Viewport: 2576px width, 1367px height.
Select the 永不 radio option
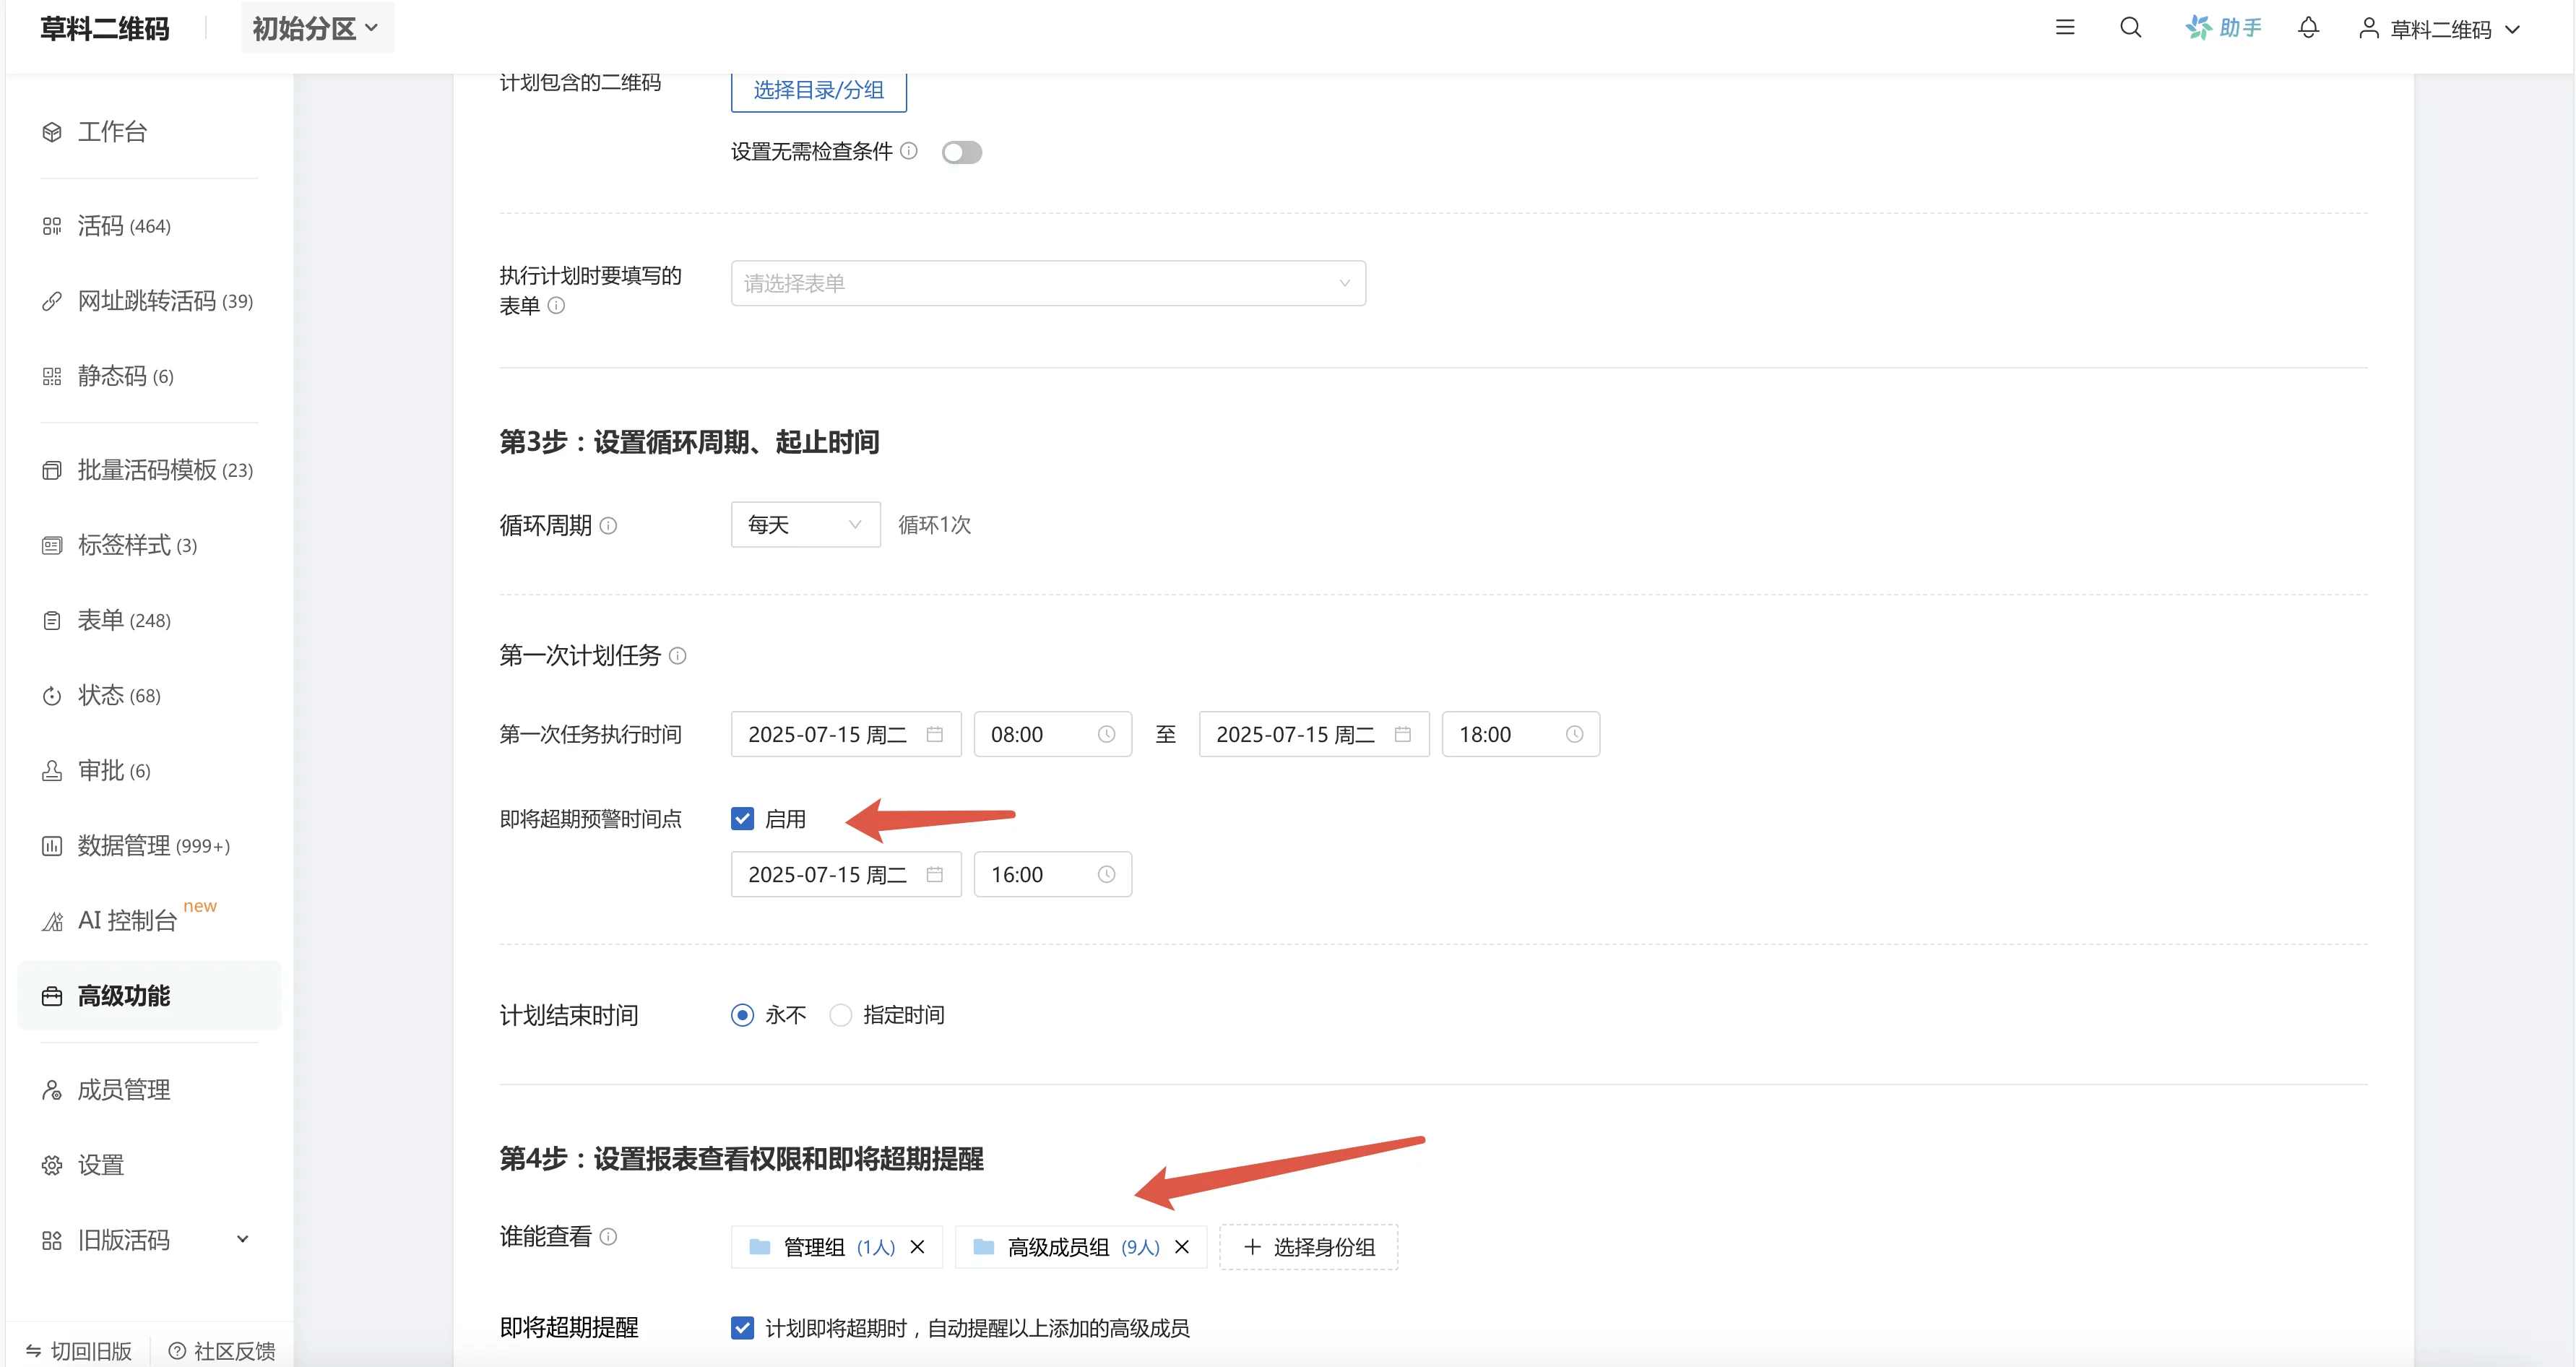pos(742,1016)
